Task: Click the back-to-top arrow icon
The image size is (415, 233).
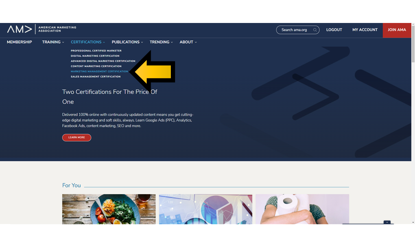Action: (x=387, y=222)
